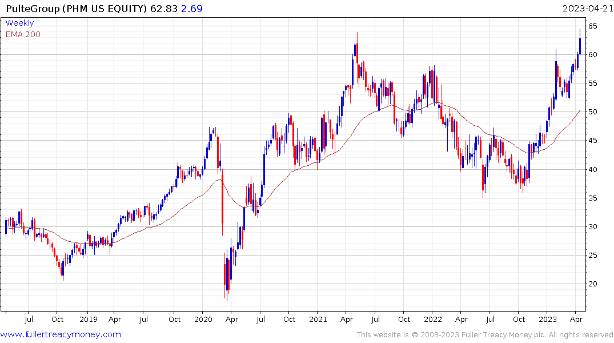Open the www.fullertreacymoney.com link

click(61, 334)
